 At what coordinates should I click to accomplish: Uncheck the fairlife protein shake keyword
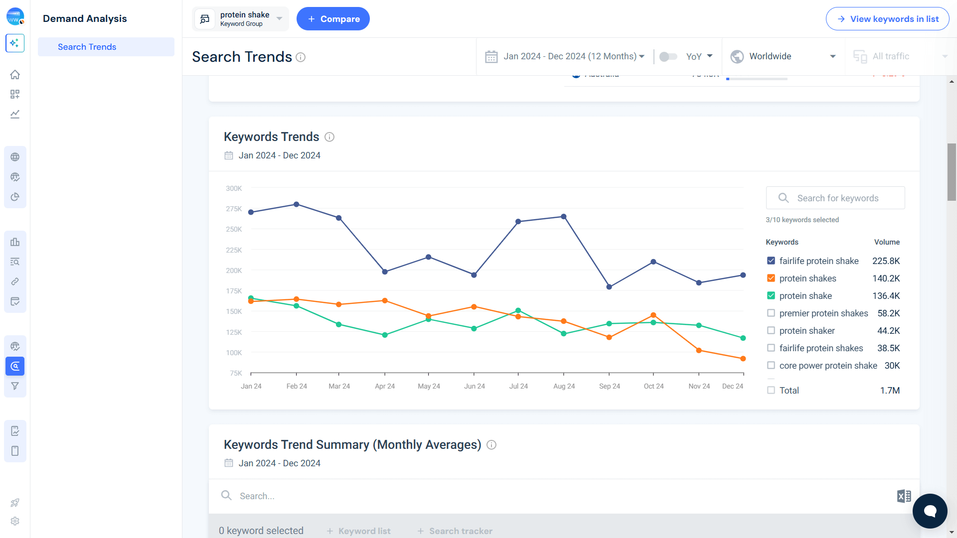click(771, 261)
